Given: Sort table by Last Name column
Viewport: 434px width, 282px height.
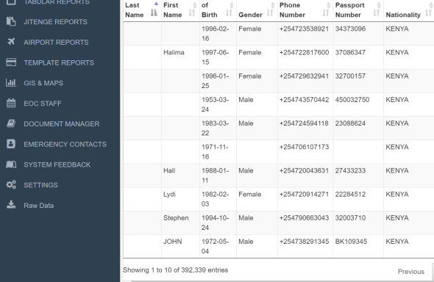Looking at the screenshot, I should [x=142, y=10].
